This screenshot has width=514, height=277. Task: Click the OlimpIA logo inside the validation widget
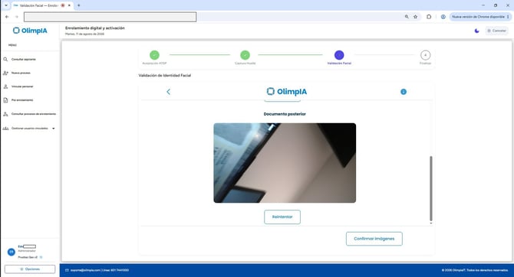287,92
